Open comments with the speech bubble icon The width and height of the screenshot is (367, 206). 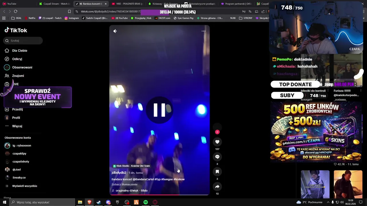coord(217,157)
